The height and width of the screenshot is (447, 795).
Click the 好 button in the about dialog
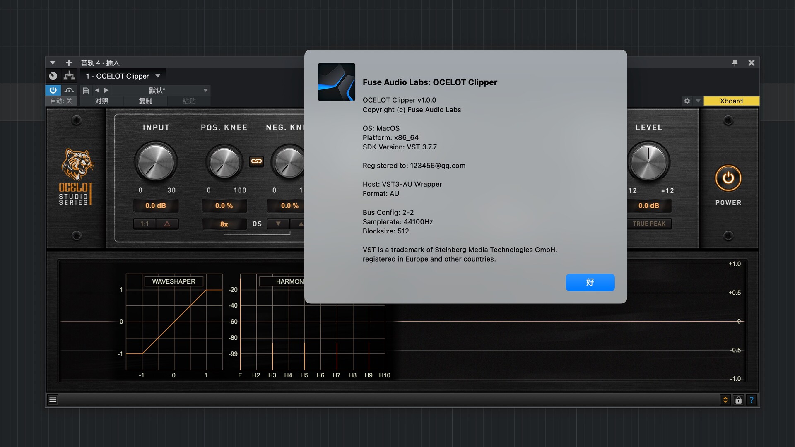coord(590,282)
